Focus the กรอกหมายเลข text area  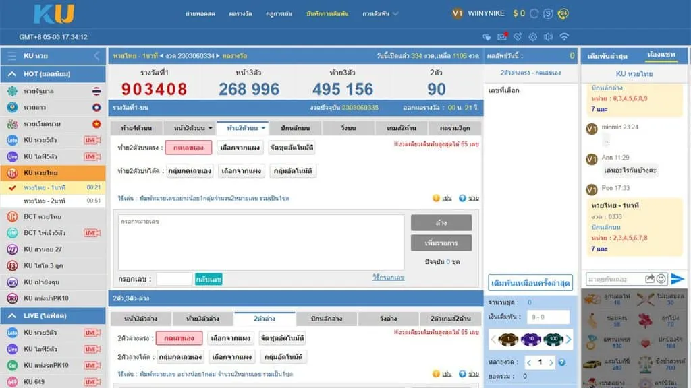tap(261, 243)
